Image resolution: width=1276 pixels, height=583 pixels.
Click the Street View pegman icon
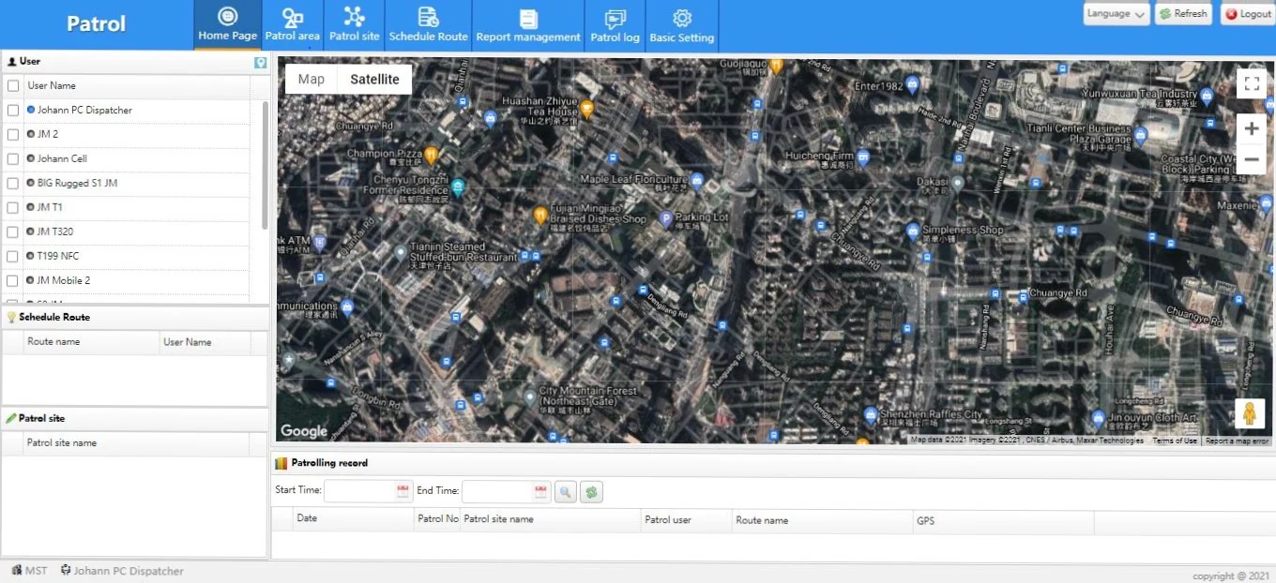[x=1250, y=414]
